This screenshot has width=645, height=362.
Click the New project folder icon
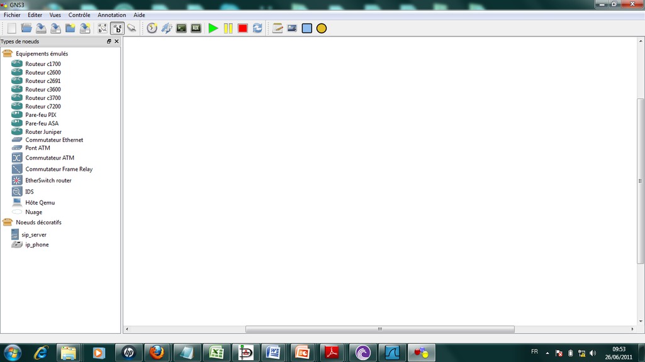click(70, 28)
